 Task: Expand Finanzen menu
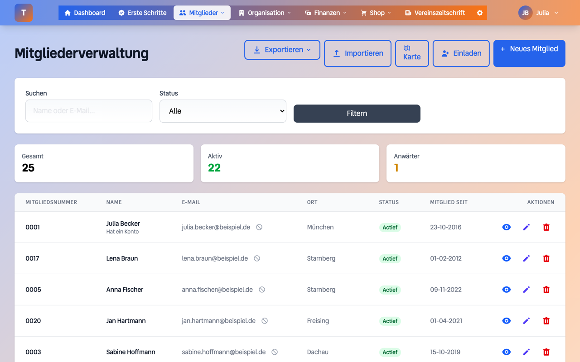tap(326, 13)
